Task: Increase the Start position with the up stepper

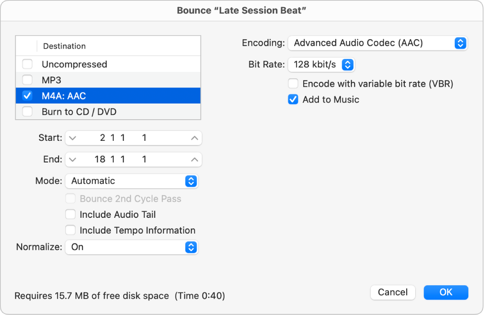Action: point(193,138)
